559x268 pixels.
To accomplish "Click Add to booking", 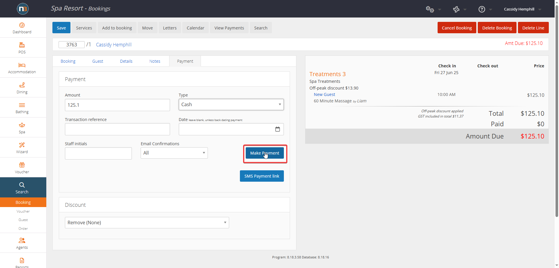I will click(117, 28).
